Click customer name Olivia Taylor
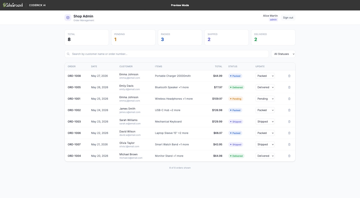The width and height of the screenshot is (360, 198). tap(127, 143)
